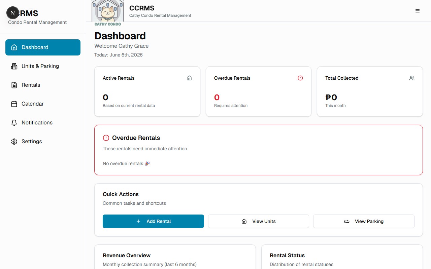The image size is (431, 269).
Task: Click 'Cathy Condo Rental Management' subtitle
Action: pyautogui.click(x=160, y=15)
